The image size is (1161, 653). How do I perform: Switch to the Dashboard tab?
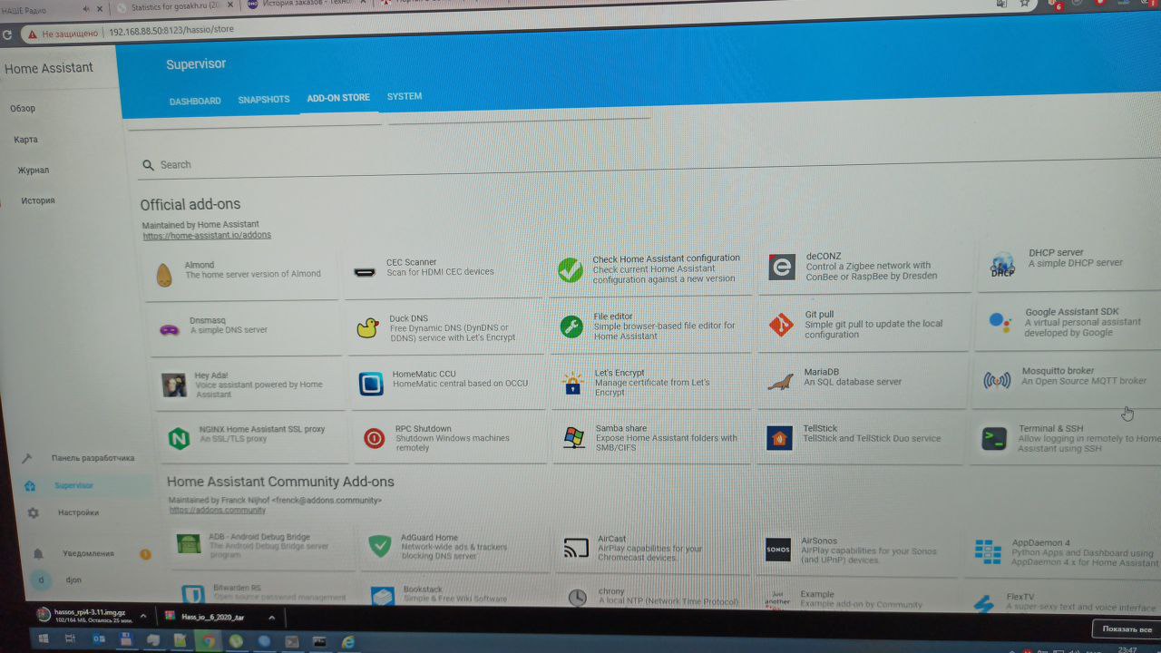point(195,101)
